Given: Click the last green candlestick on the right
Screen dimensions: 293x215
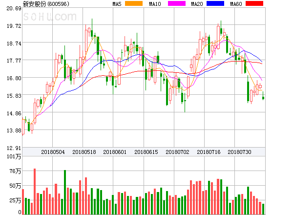Looking at the screenshot, I should [263, 98].
